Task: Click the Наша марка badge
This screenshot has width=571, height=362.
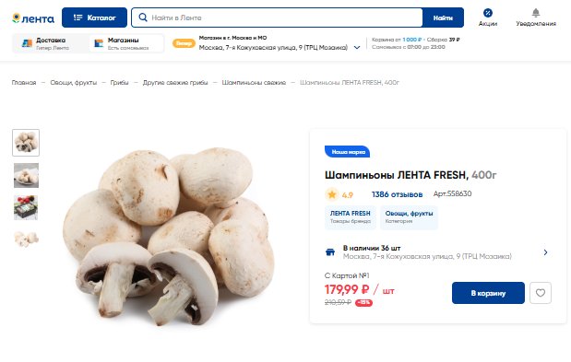Action: (x=347, y=152)
